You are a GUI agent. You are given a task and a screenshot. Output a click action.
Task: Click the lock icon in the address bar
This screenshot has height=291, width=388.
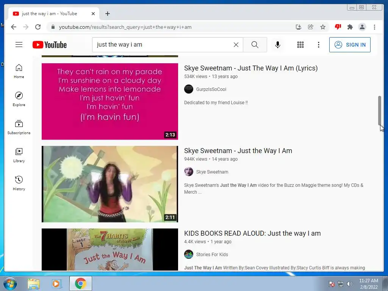[53, 27]
